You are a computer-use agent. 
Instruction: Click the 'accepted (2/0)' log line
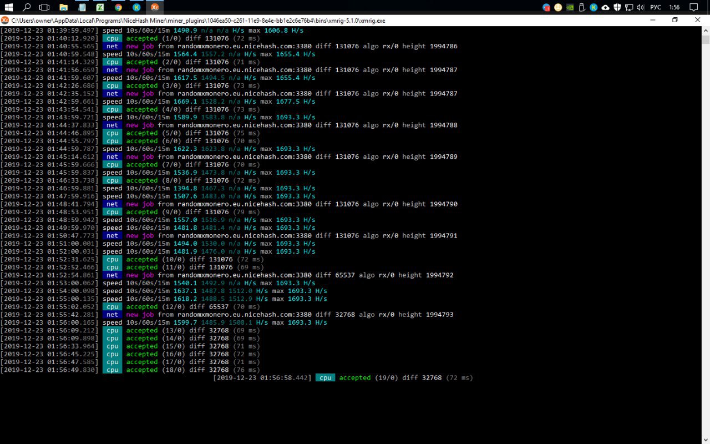click(x=130, y=62)
